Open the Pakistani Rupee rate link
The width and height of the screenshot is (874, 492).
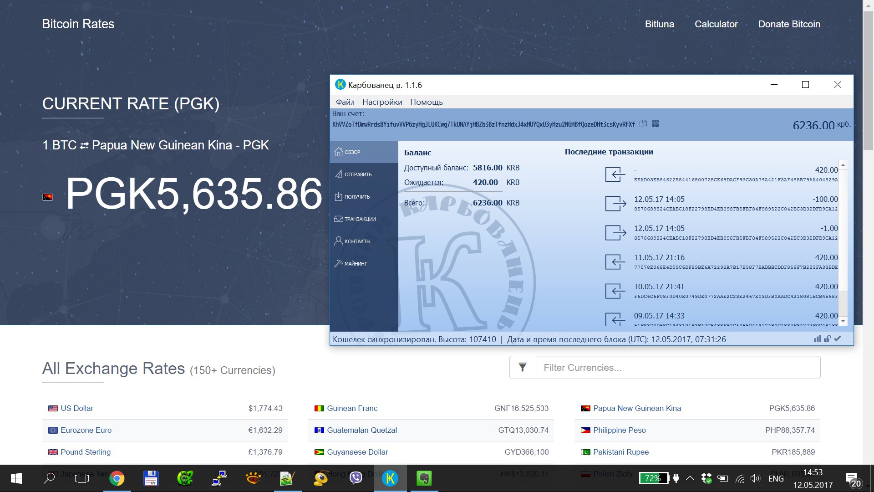[x=621, y=452]
